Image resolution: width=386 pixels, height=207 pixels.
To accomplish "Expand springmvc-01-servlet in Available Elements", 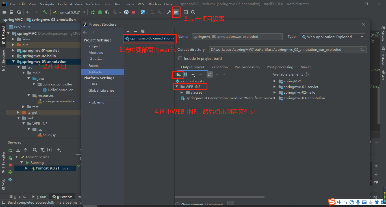I will (x=274, y=87).
